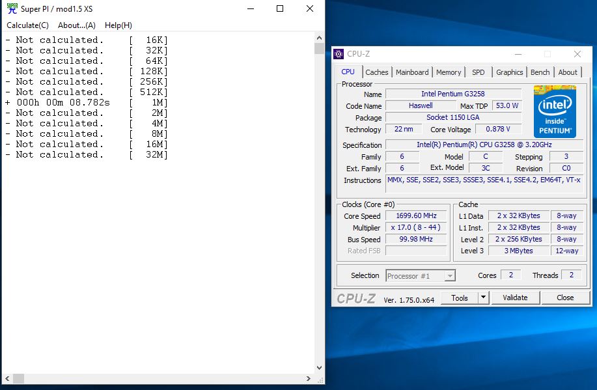Click the Threads value '2'
This screenshot has width=597, height=390.
coord(572,275)
